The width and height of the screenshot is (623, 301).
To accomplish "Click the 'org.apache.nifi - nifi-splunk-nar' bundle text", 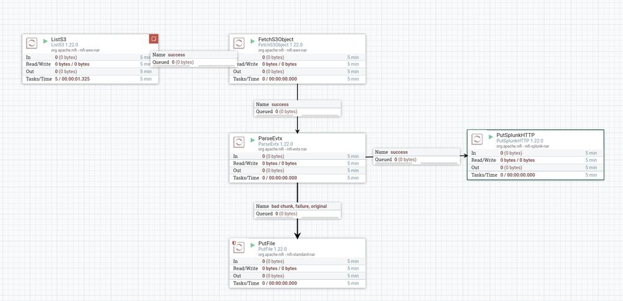I will click(523, 146).
